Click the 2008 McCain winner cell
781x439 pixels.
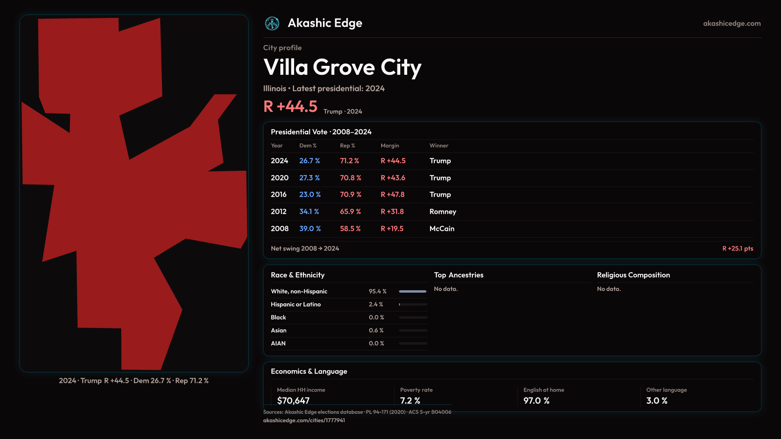[442, 229]
